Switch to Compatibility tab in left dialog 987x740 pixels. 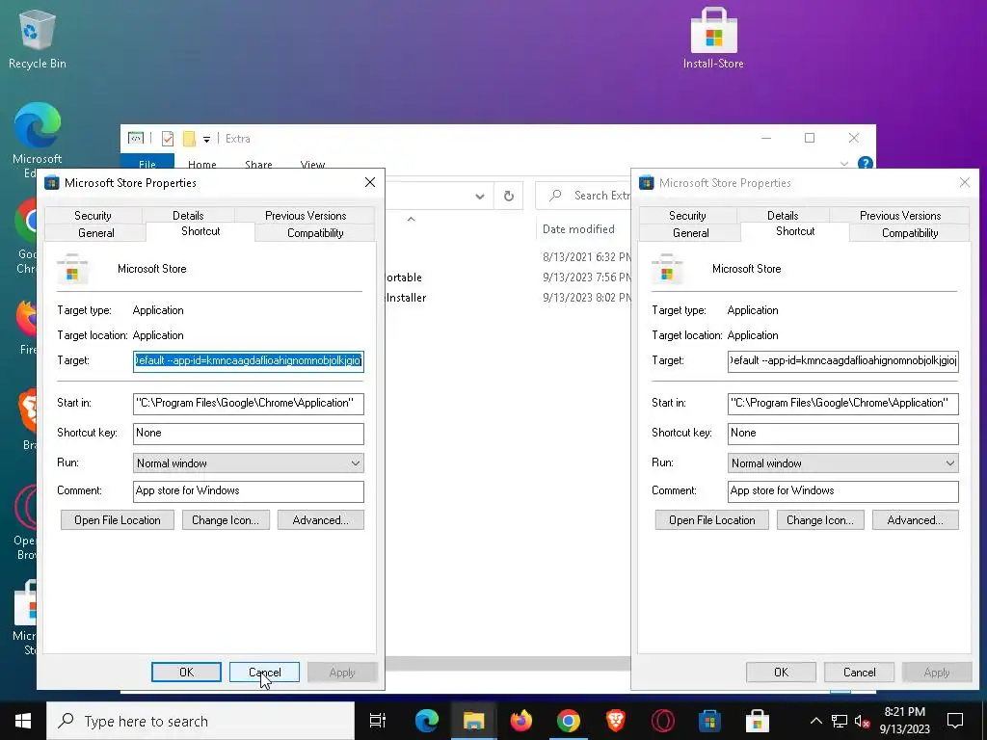315,233
